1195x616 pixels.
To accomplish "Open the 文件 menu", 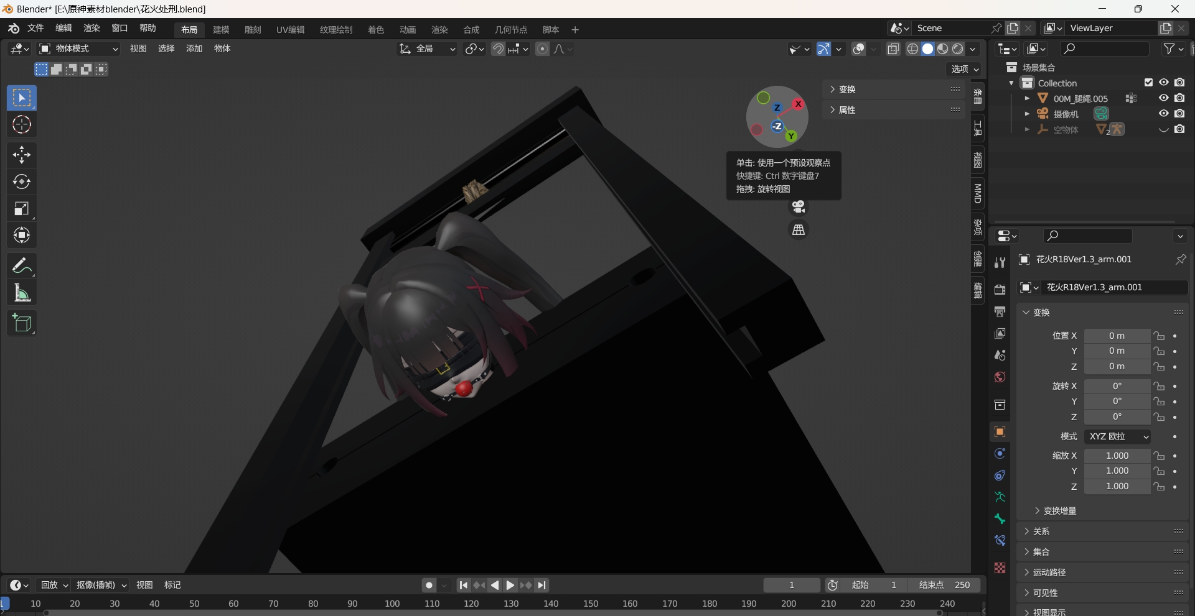I will pos(35,29).
